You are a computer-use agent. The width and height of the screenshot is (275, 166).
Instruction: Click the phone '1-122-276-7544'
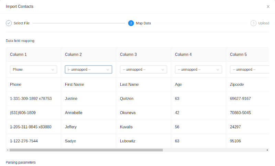tap(24, 141)
